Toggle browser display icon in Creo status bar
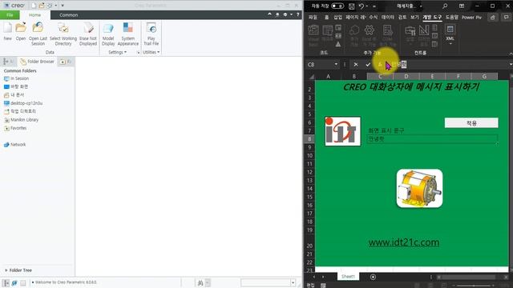 tap(14, 282)
